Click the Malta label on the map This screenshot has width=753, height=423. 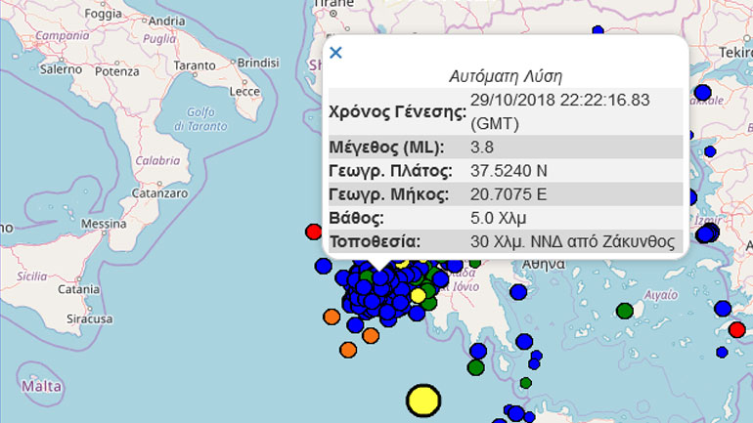coord(41,387)
